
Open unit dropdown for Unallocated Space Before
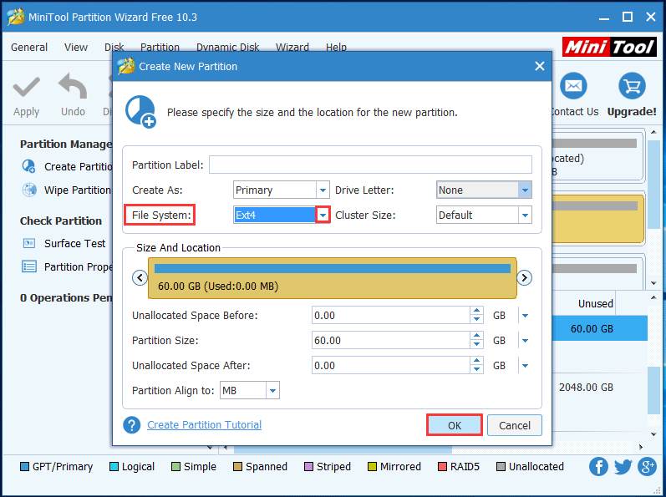click(x=525, y=316)
